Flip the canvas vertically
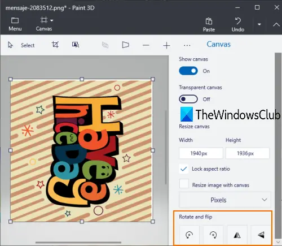Viewport: 282px width, 246px height. pos(261,235)
